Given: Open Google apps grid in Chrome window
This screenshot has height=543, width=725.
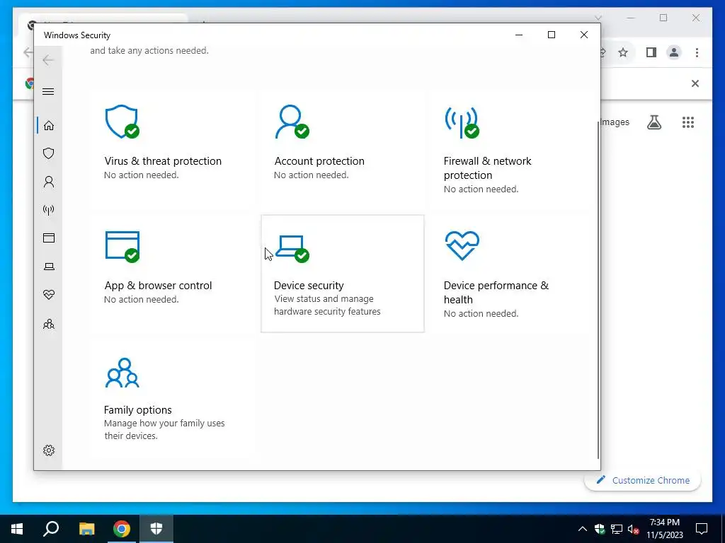Looking at the screenshot, I should pos(688,122).
